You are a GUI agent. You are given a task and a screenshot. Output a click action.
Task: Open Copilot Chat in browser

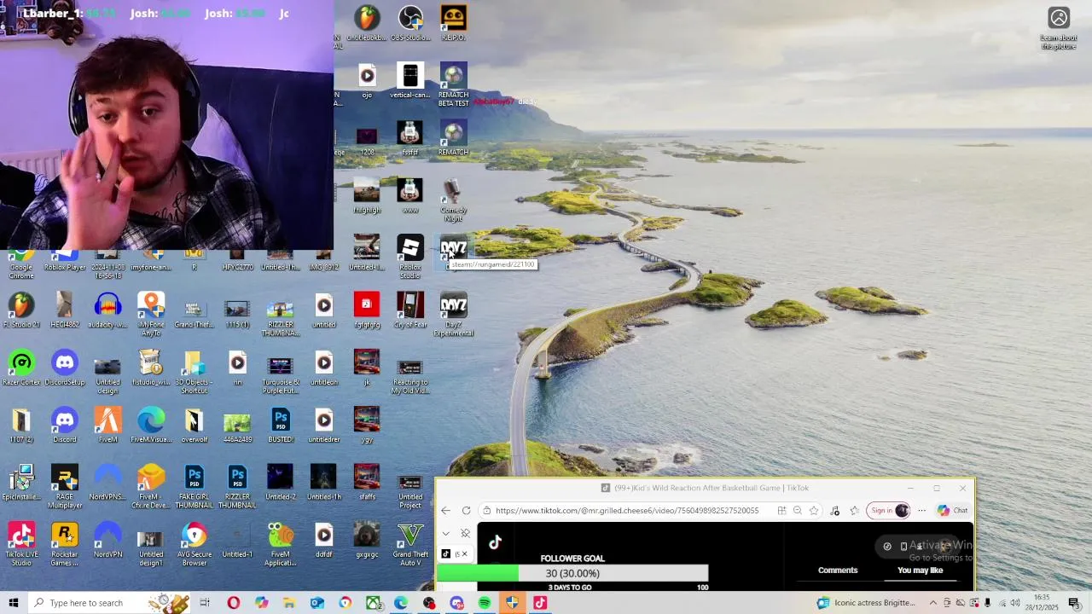(952, 511)
